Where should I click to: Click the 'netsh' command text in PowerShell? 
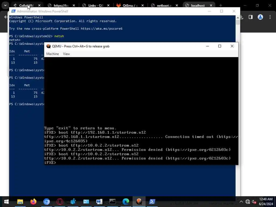[59, 36]
